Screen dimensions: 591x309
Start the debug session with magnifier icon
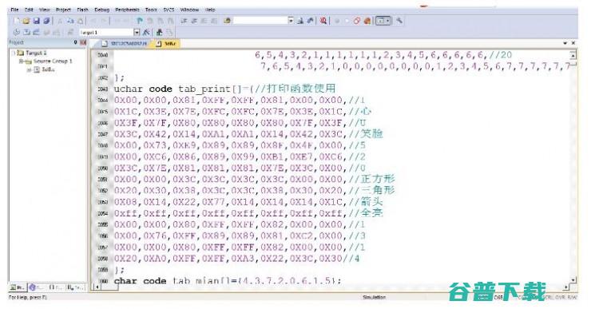point(323,21)
